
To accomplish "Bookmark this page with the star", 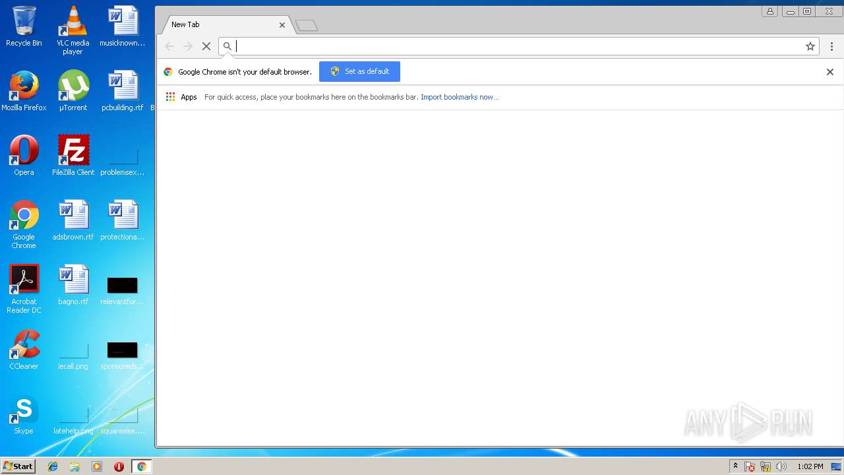I will (x=810, y=46).
